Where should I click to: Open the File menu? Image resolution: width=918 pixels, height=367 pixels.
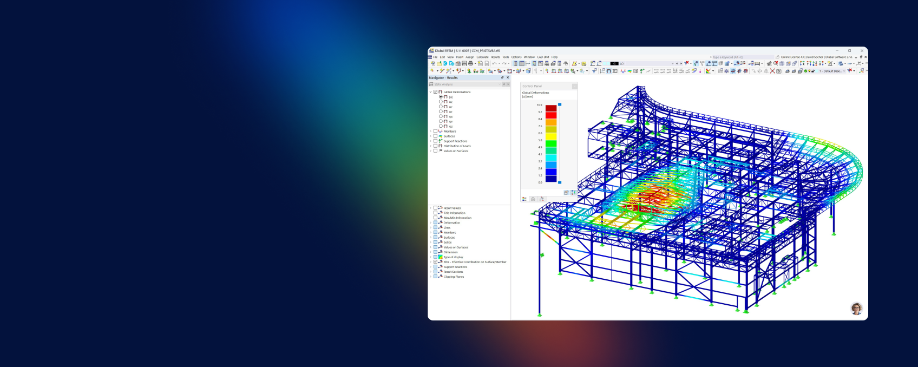point(435,57)
